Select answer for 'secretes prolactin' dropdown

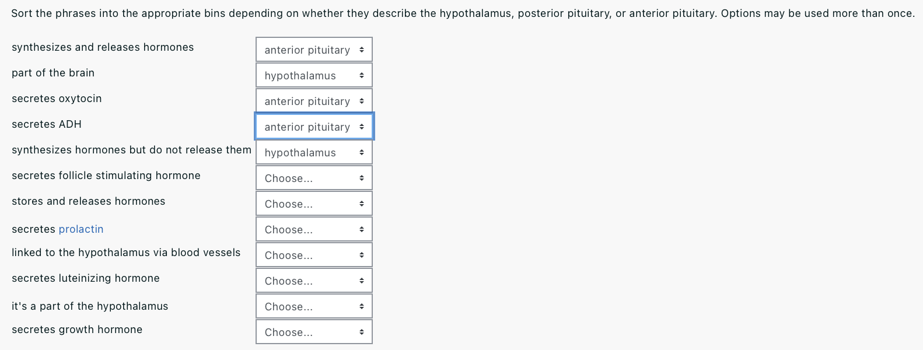pos(314,229)
